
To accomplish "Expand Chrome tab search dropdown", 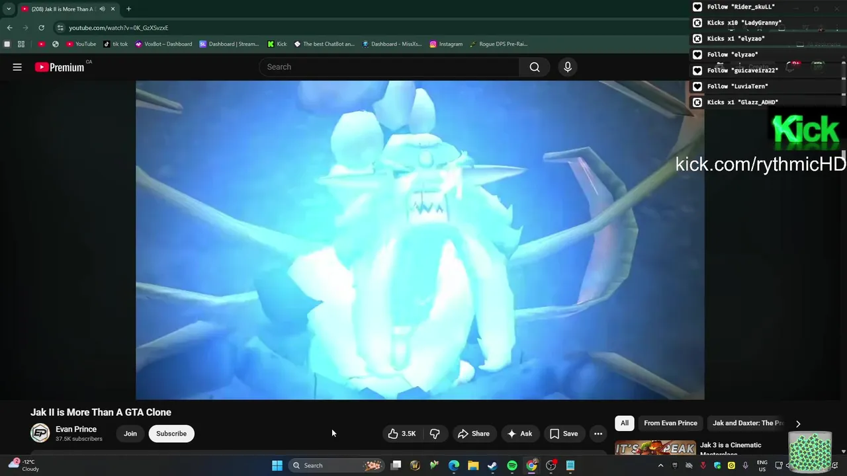I will (x=9, y=9).
